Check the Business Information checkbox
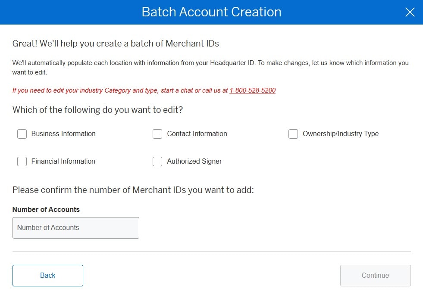Image resolution: width=423 pixels, height=295 pixels. pos(22,134)
